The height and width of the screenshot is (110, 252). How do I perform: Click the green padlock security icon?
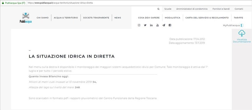3,3
